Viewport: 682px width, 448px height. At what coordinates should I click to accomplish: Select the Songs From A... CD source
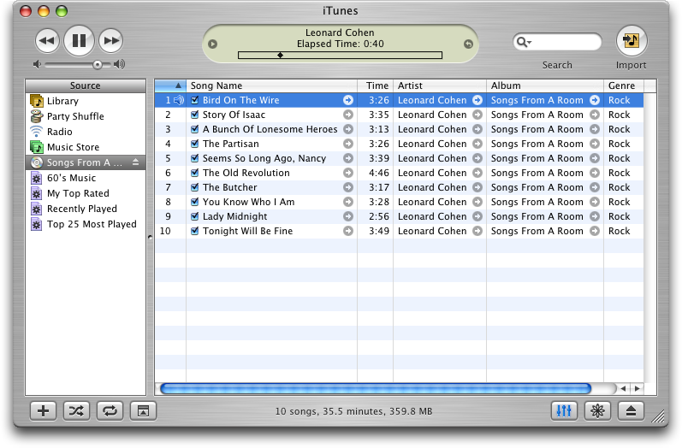(x=86, y=162)
